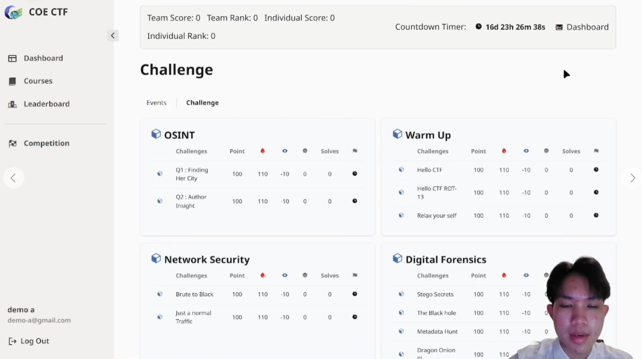The image size is (642, 359).
Task: Click the Digital Forensics cube icon
Action: [397, 258]
